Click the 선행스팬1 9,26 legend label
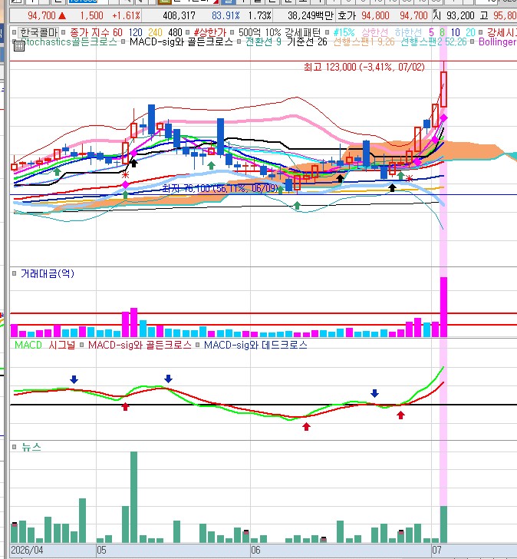Viewport: 517px width, 559px height. pyautogui.click(x=364, y=41)
